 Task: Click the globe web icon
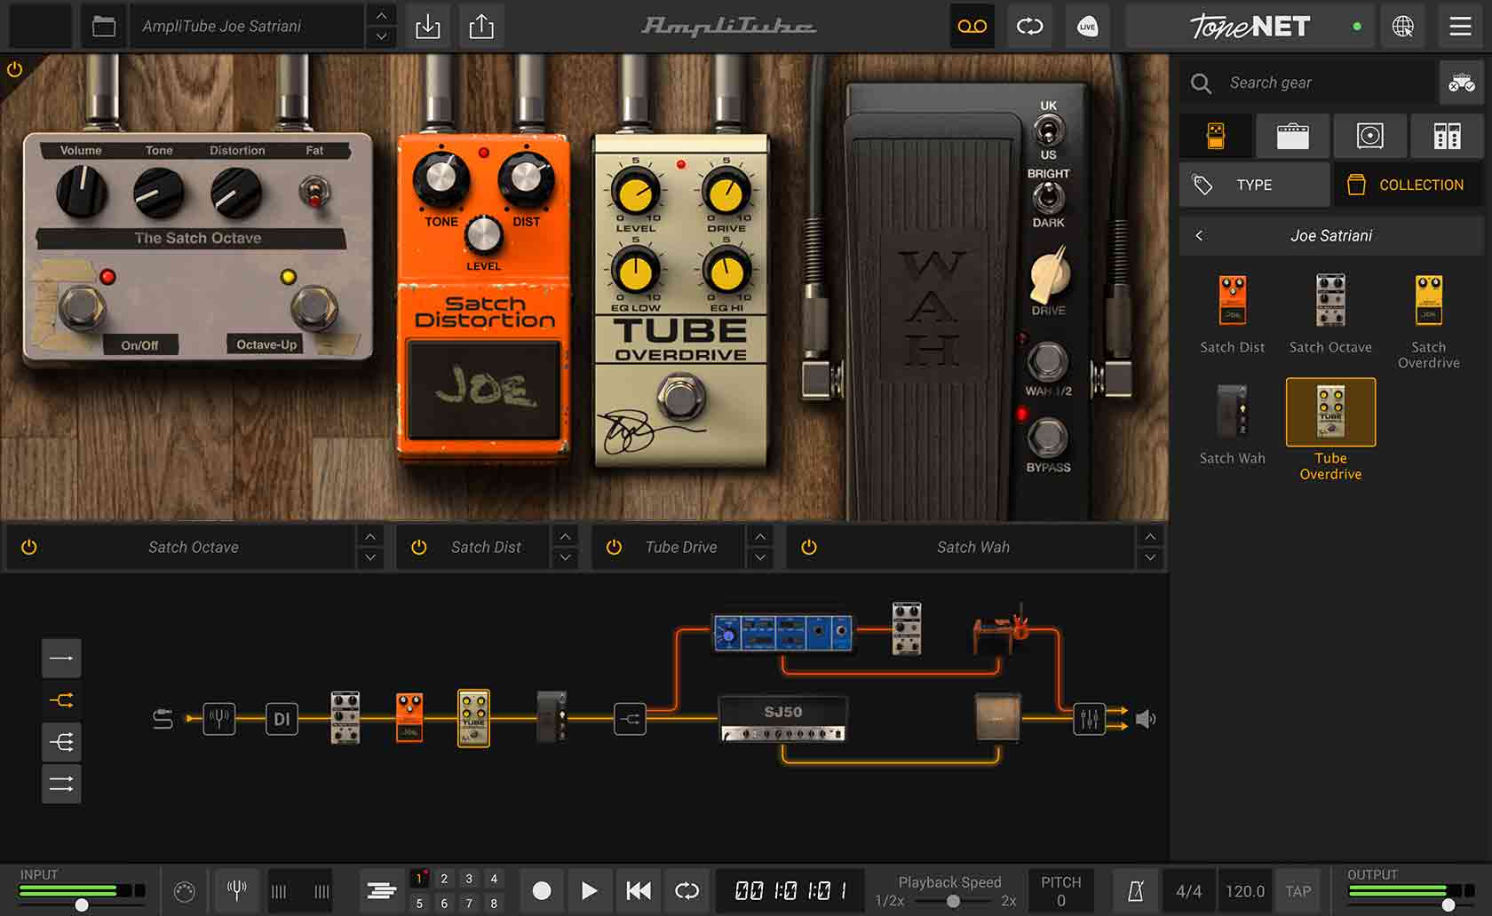click(1403, 26)
